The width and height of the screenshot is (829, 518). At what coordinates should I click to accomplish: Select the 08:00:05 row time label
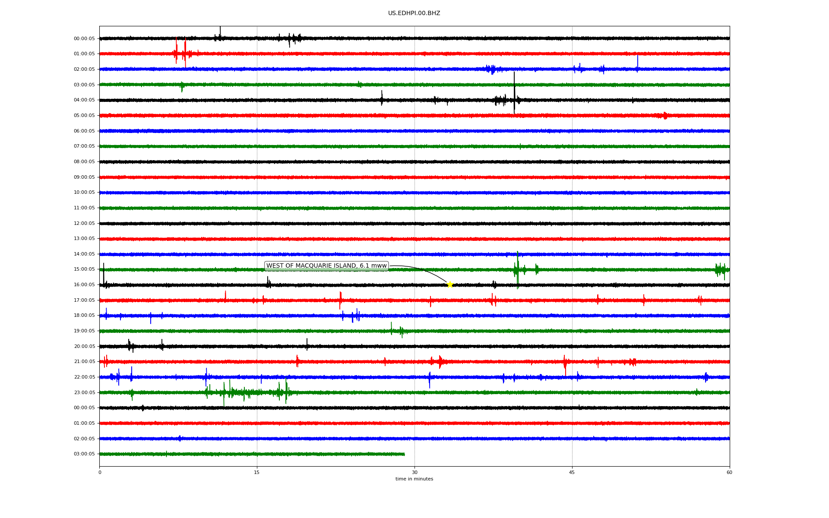coord(84,162)
